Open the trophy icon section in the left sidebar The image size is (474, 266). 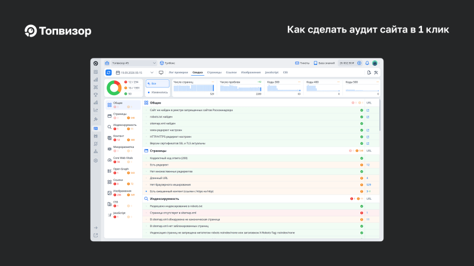coord(95,95)
